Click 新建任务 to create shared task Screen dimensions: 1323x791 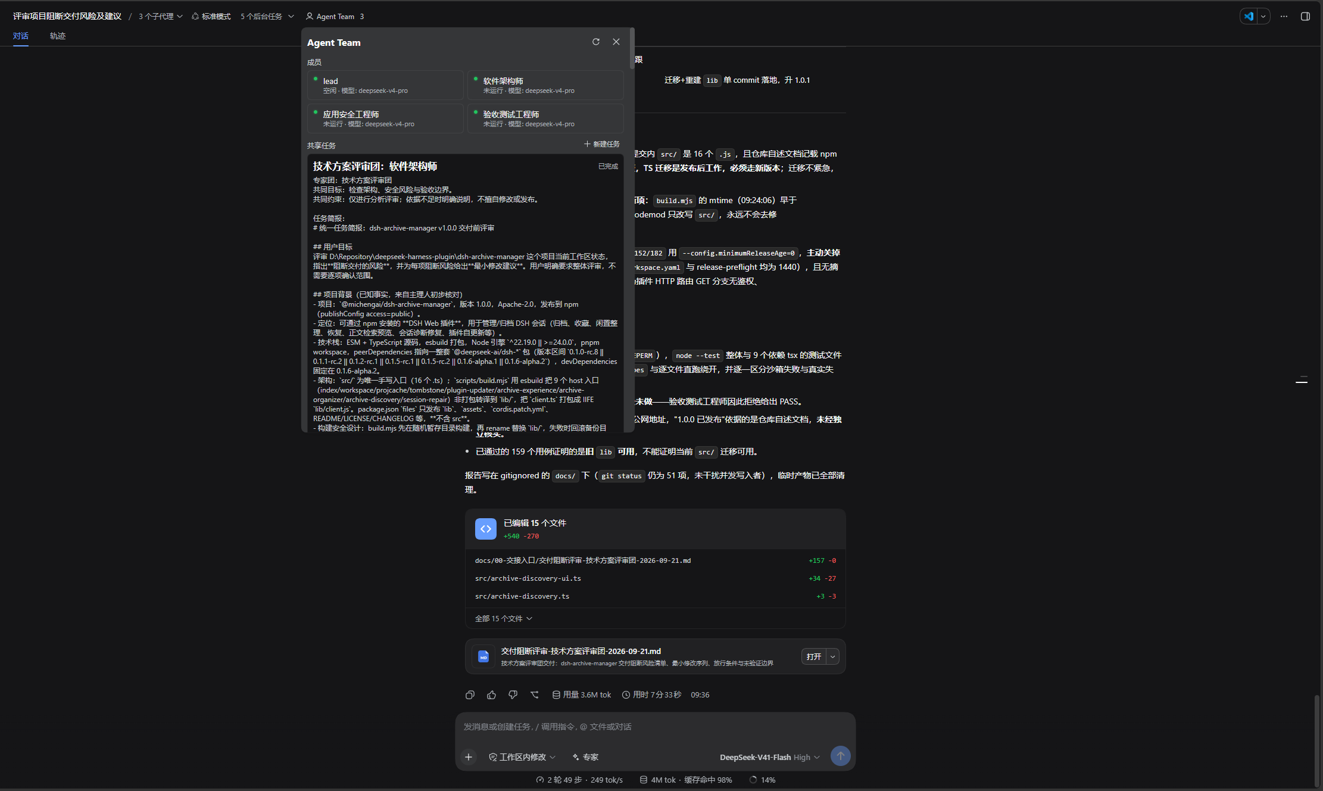point(602,144)
